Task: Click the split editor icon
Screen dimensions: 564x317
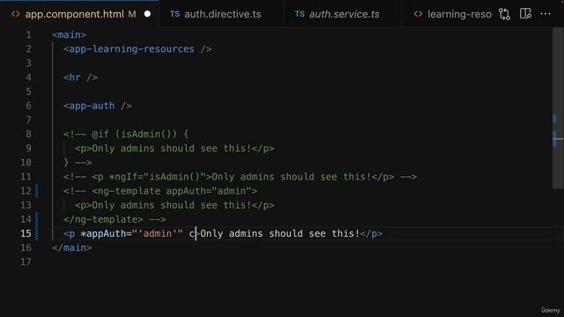Action: [525, 14]
